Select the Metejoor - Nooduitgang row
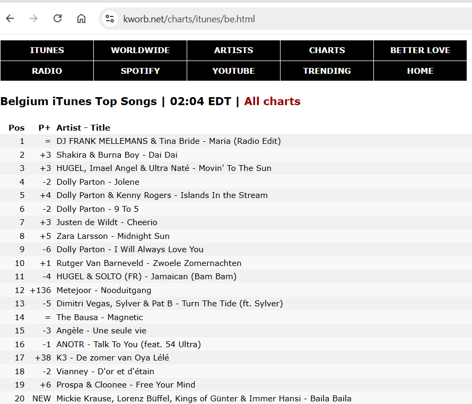This screenshot has width=472, height=404. tap(236, 290)
